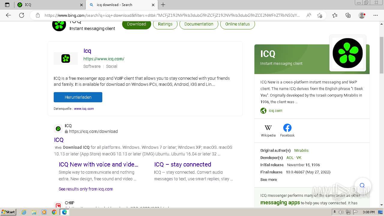Open a new tab with plus icon
The width and height of the screenshot is (384, 216).
(x=163, y=5)
